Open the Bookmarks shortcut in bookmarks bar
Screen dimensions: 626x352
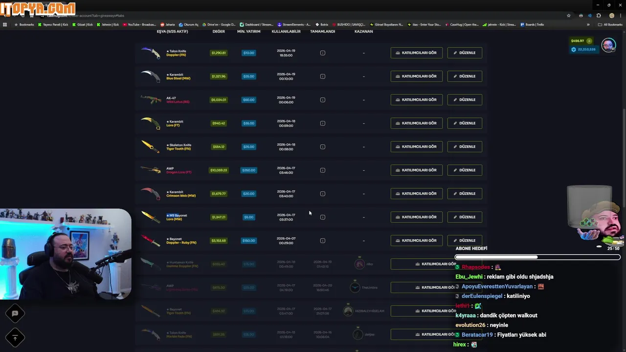point(24,24)
